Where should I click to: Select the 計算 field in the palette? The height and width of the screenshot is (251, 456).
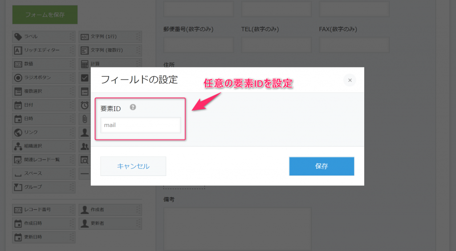point(110,63)
